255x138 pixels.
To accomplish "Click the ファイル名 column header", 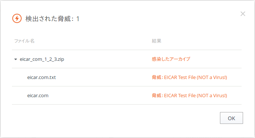I will [x=24, y=41].
